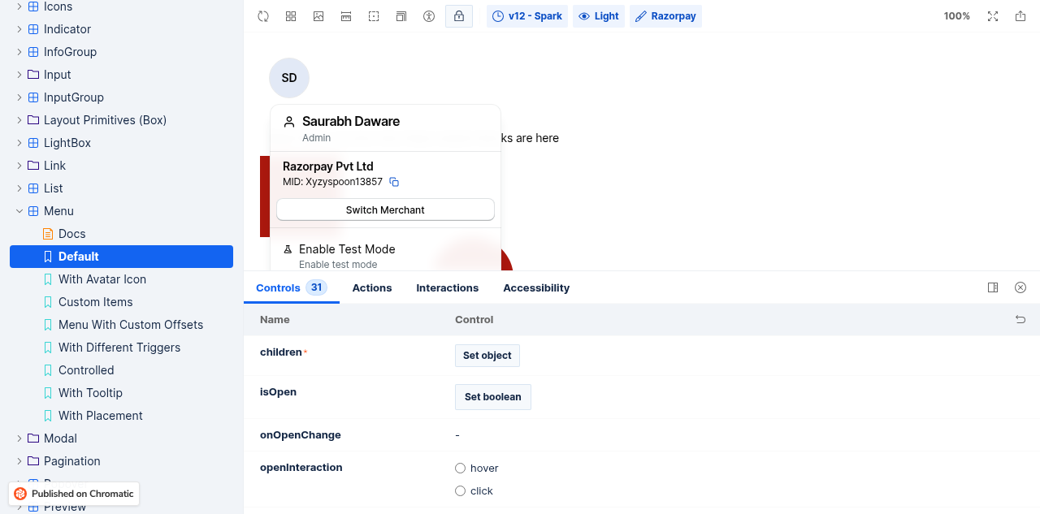
Task: Click the Switch Merchant button
Action: (x=385, y=209)
